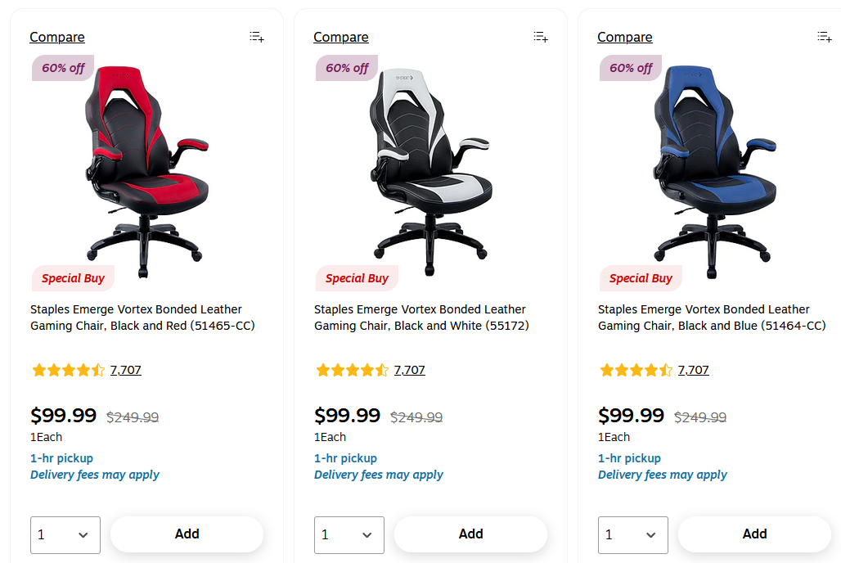Image resolution: width=841 pixels, height=563 pixels.
Task: Add the Black and Red chair to cart
Action: tap(187, 534)
